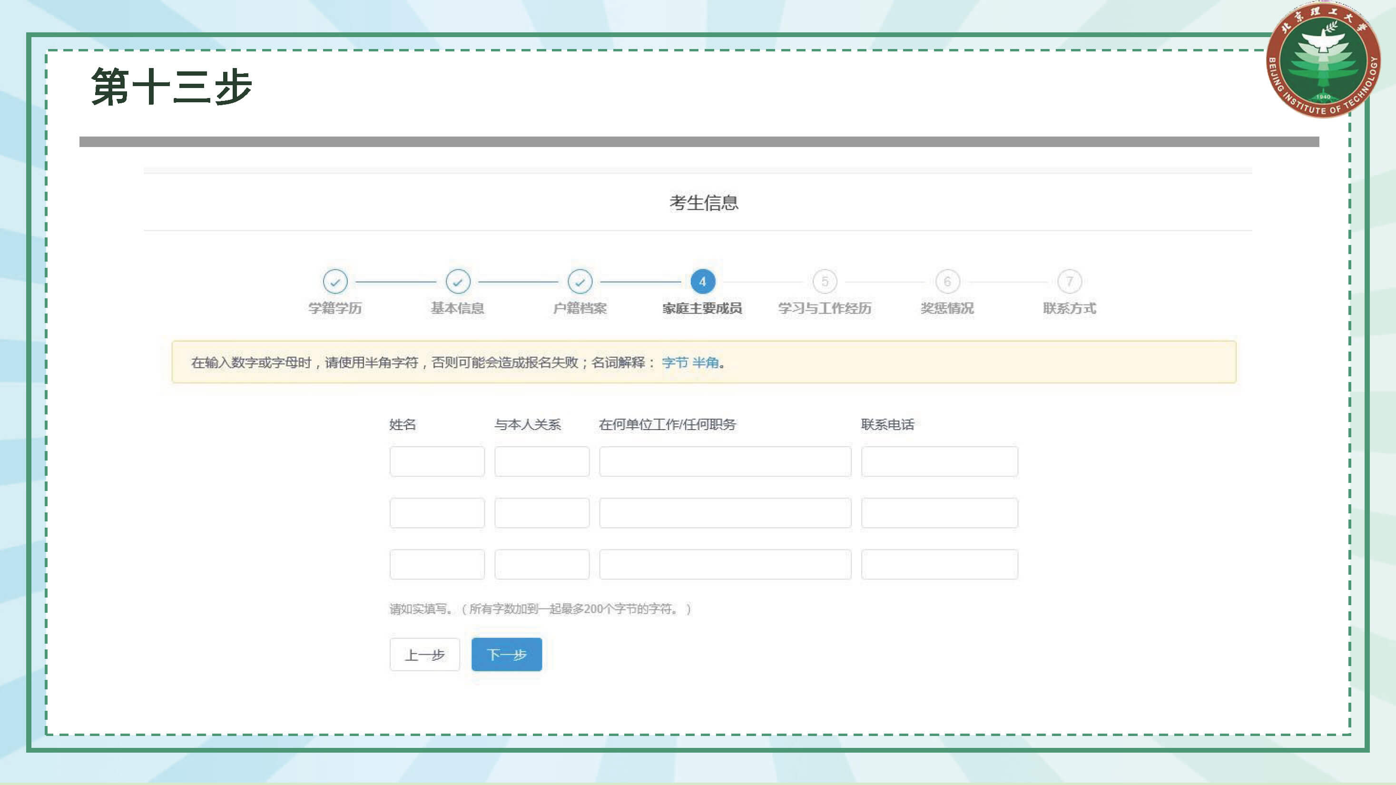Click third row 在何单位工作 input field

[x=725, y=565]
